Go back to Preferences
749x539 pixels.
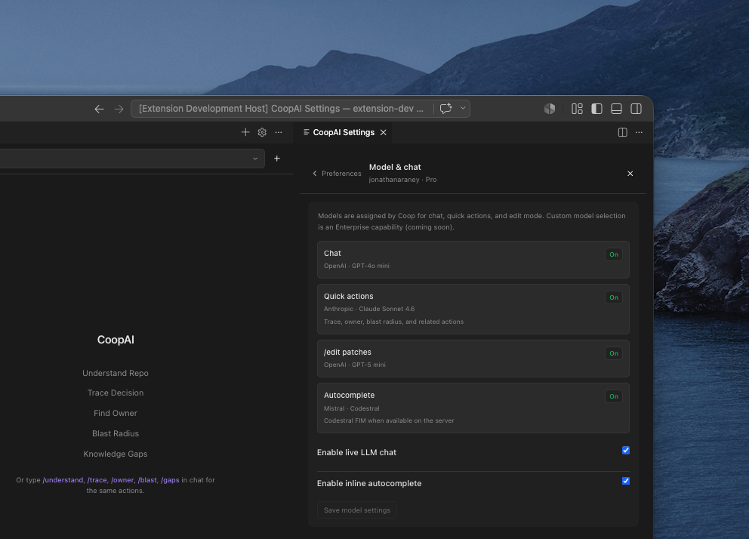point(337,174)
